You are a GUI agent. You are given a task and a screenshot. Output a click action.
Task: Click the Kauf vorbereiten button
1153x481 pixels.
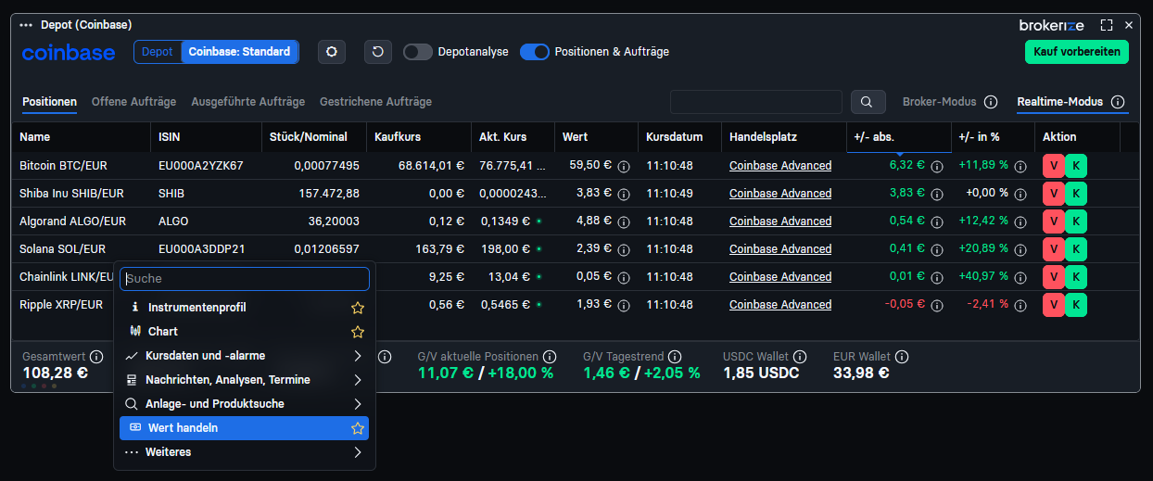coord(1076,52)
